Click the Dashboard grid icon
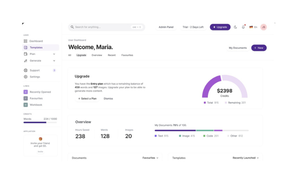This screenshot has width=293, height=179. [25, 41]
